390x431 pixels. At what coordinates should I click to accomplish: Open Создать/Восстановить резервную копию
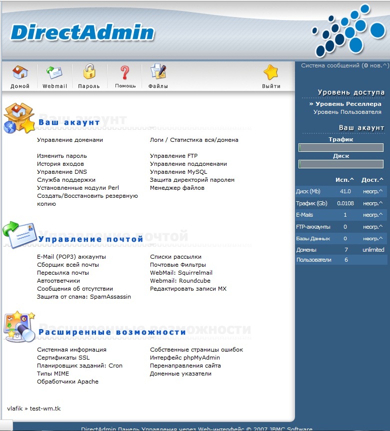[87, 200]
